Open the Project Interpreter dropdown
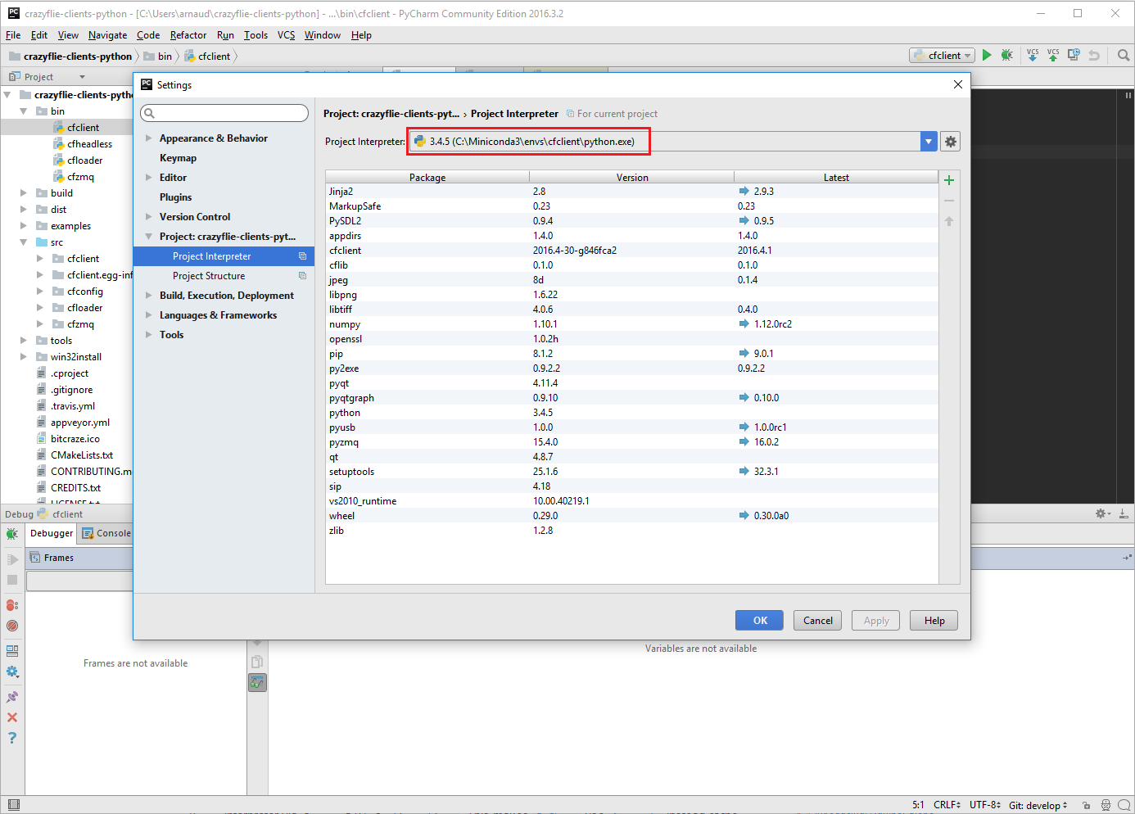 tap(929, 142)
